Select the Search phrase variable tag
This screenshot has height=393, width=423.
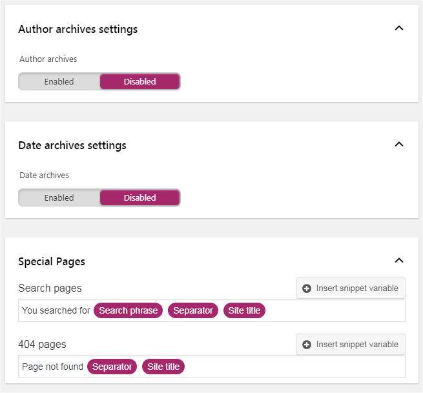[x=128, y=310]
